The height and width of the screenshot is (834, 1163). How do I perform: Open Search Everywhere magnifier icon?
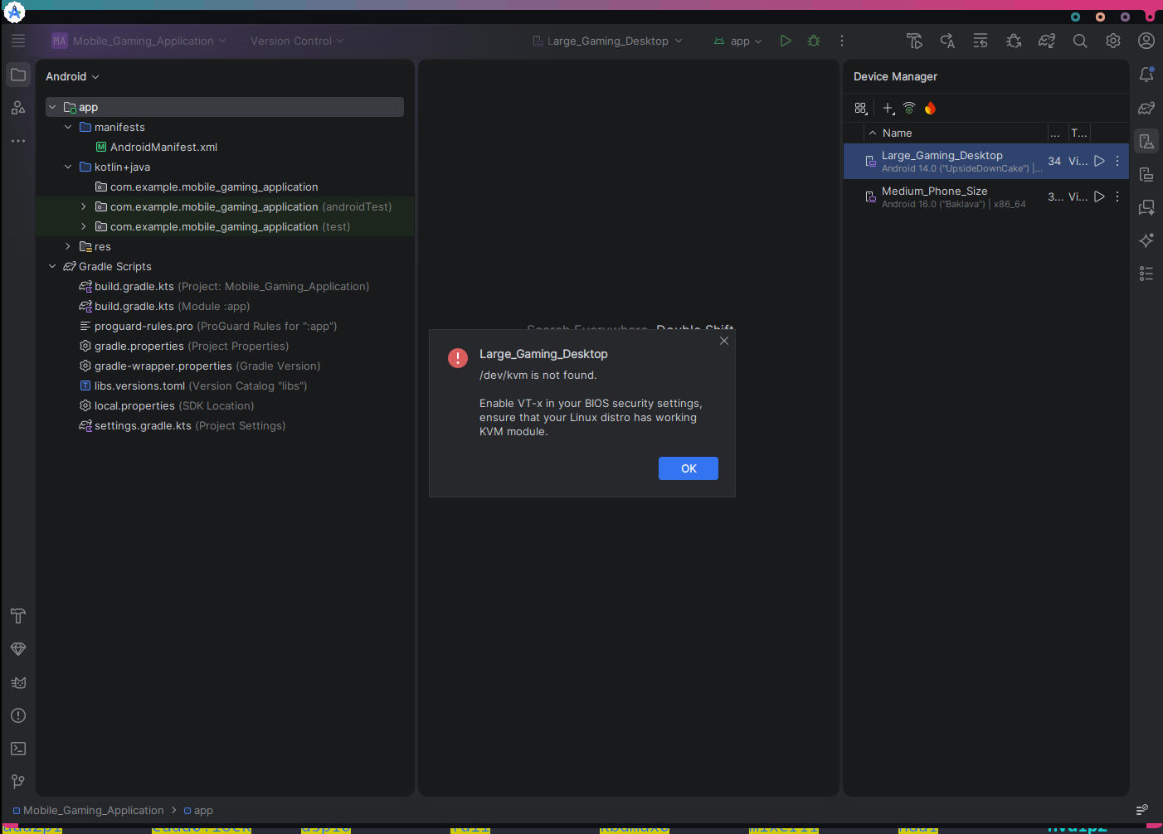[x=1080, y=41]
